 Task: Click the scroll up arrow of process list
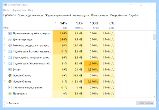154,32
